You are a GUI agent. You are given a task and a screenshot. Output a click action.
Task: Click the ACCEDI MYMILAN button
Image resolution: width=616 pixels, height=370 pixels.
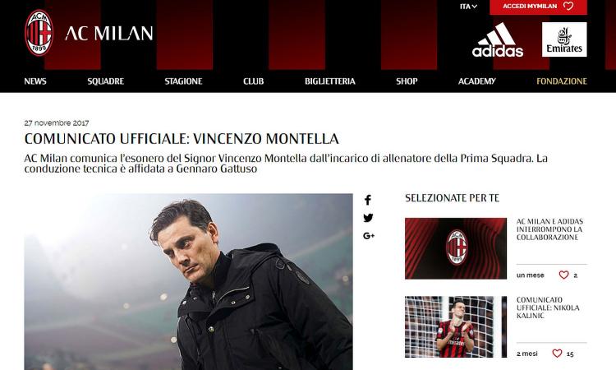tap(538, 7)
